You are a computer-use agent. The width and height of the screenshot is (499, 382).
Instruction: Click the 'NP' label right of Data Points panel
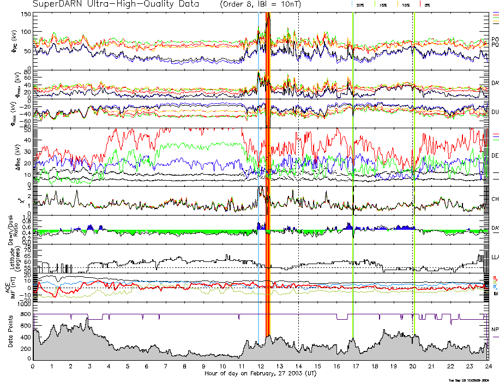coord(495,330)
